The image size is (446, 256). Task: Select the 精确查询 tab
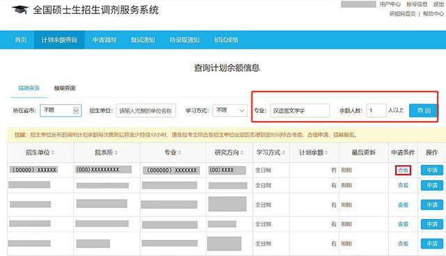coord(29,88)
